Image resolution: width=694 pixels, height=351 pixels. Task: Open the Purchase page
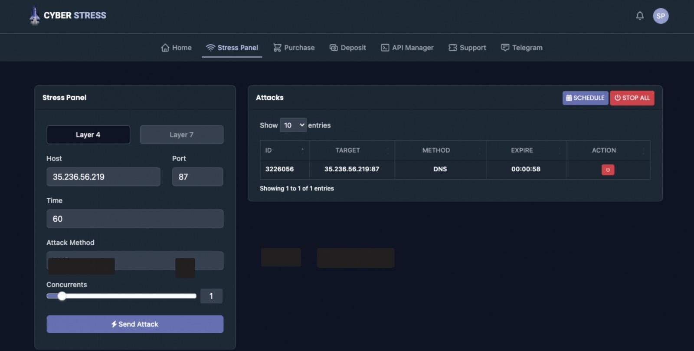(294, 48)
